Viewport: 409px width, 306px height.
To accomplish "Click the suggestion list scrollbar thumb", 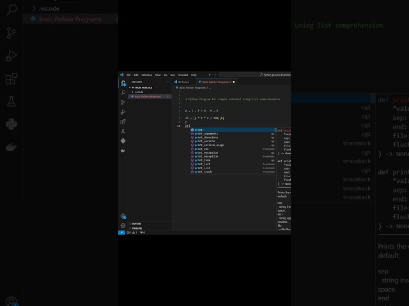I will click(275, 130).
